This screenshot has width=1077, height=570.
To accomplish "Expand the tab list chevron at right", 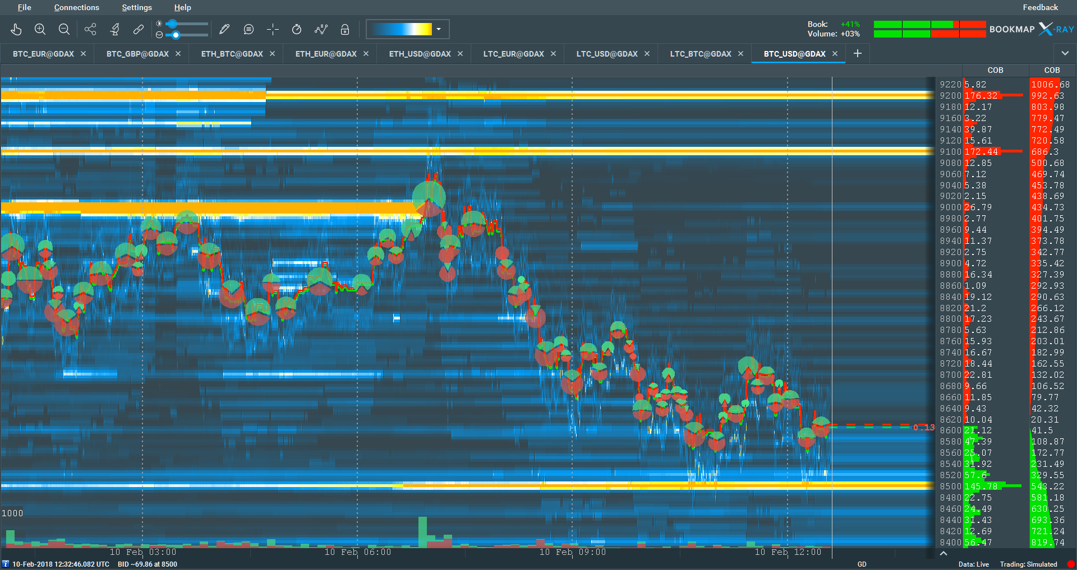I will tap(1065, 53).
